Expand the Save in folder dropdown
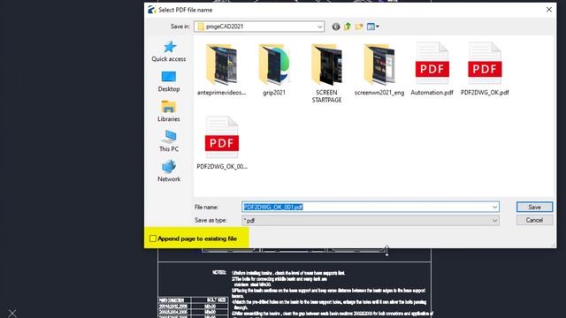This screenshot has height=318, width=566. click(319, 26)
